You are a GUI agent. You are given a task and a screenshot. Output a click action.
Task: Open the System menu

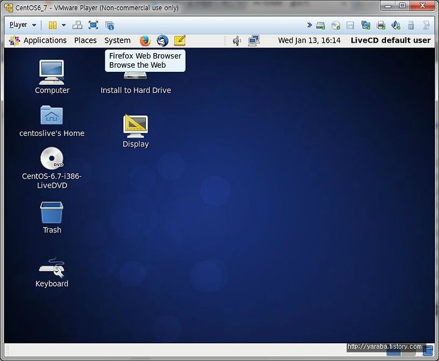click(117, 40)
